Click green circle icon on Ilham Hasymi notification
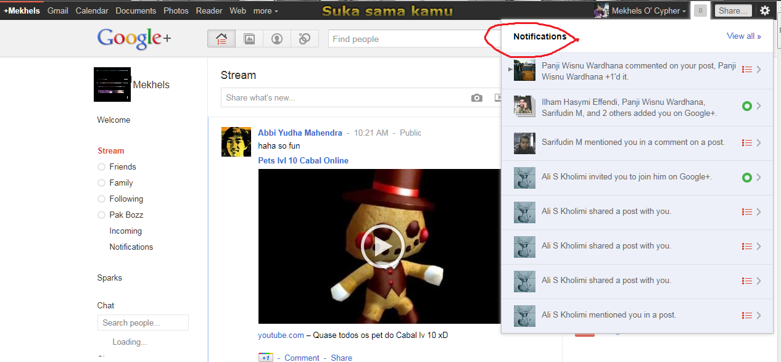This screenshot has height=362, width=781. (747, 106)
